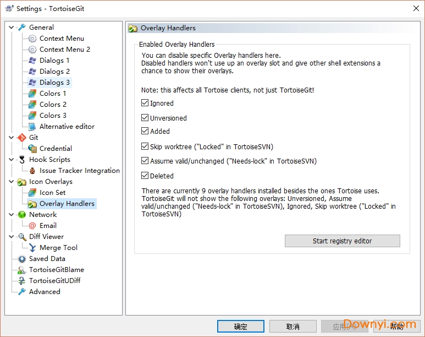Screen dimensions: 425x337
Task: Toggle the Skip worktree checkbox
Action: pyautogui.click(x=145, y=146)
